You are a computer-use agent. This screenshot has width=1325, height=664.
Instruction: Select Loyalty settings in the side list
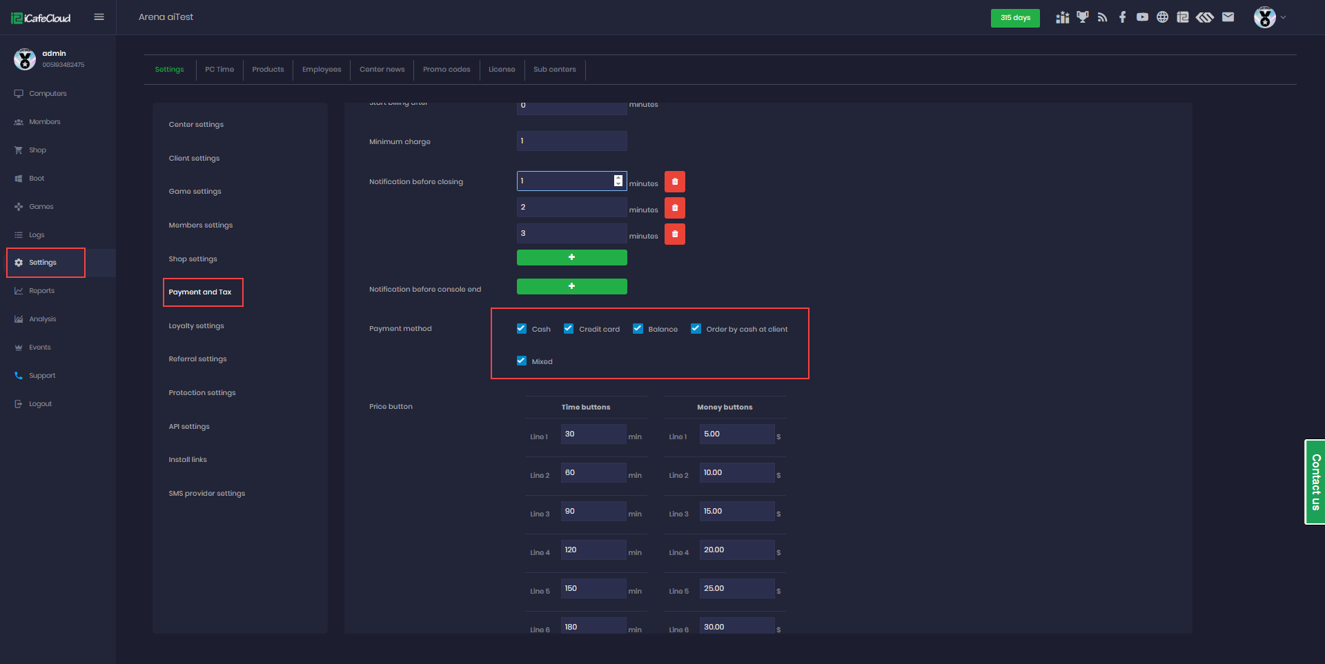click(196, 326)
